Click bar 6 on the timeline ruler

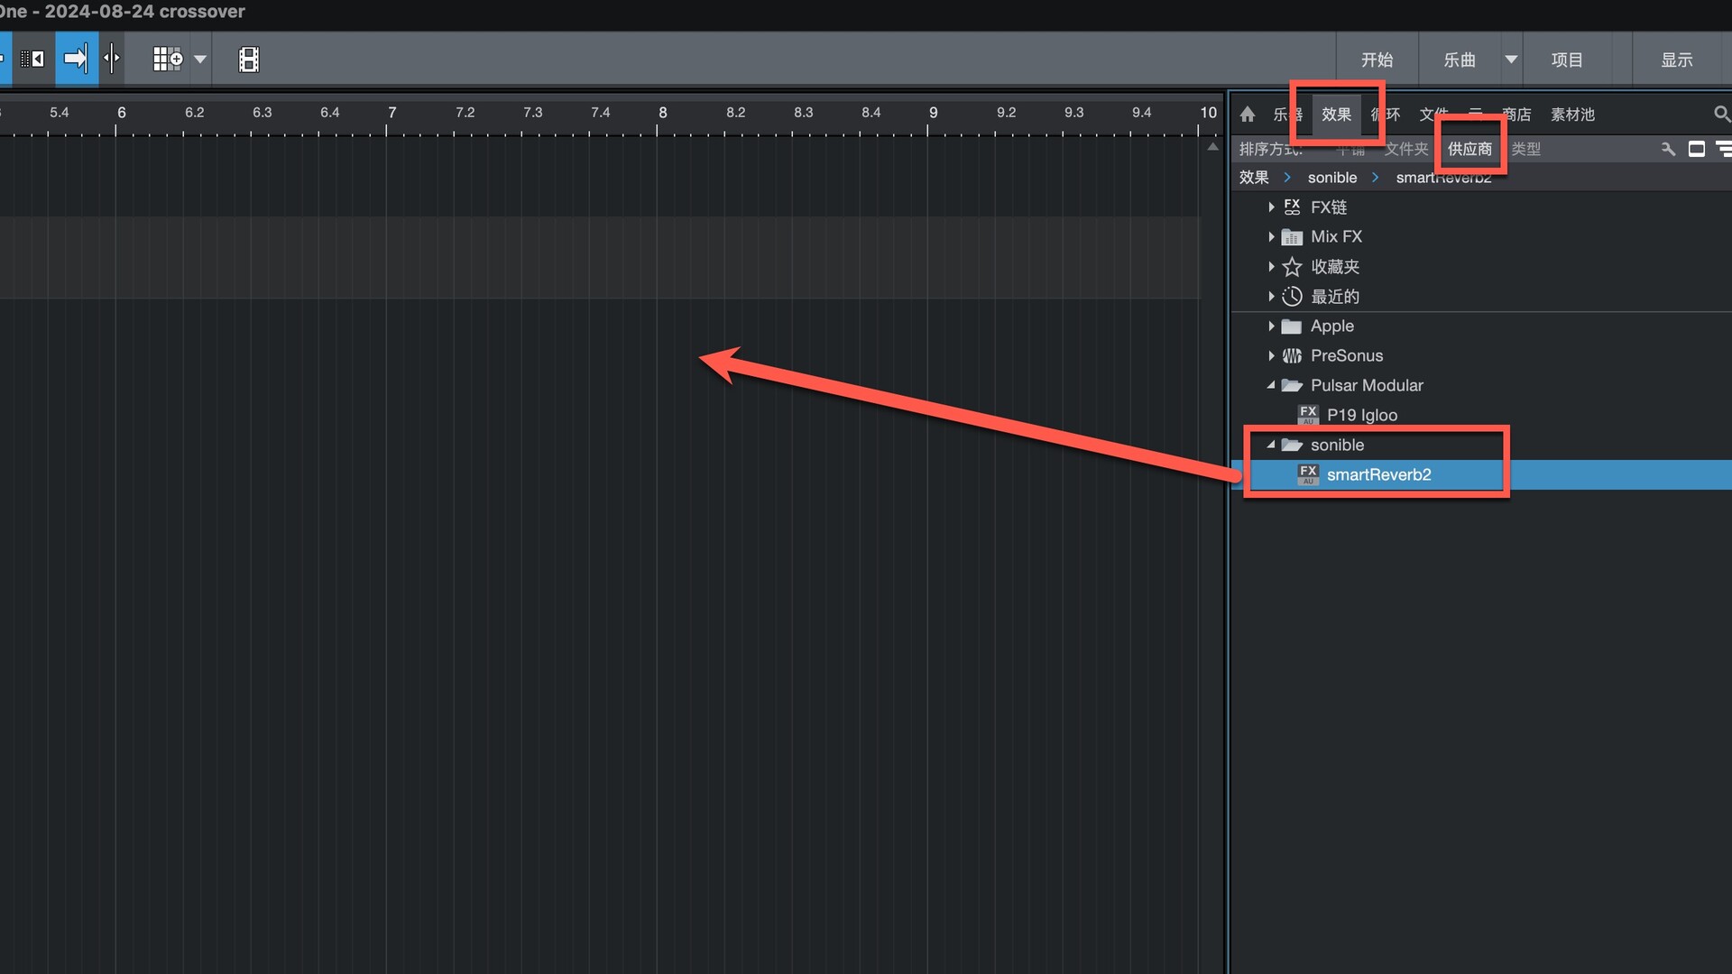[x=121, y=114]
